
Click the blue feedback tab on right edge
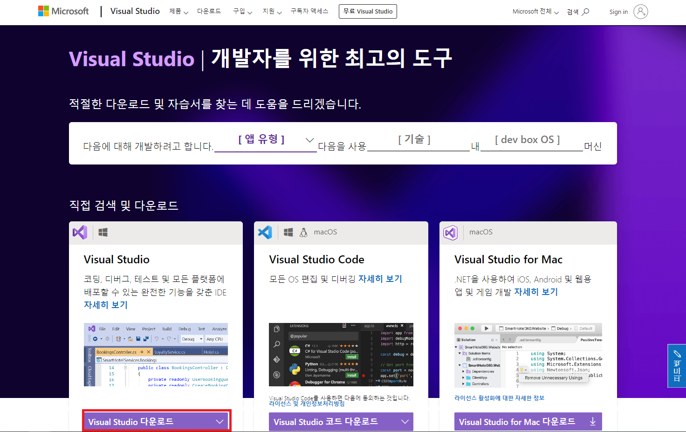(677, 366)
